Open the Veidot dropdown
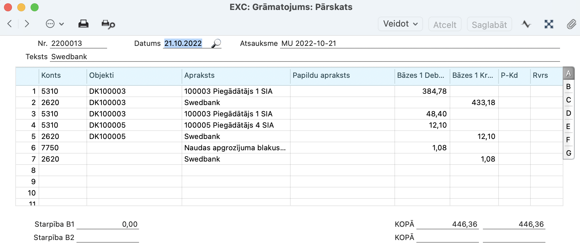580x246 pixels. tap(400, 24)
